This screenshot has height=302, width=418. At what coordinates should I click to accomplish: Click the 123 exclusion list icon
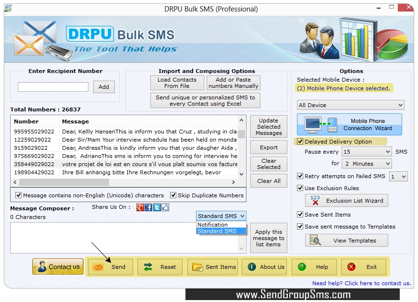pos(315,200)
